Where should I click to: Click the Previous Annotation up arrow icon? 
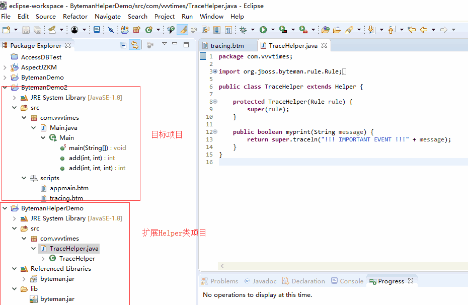click(x=392, y=30)
